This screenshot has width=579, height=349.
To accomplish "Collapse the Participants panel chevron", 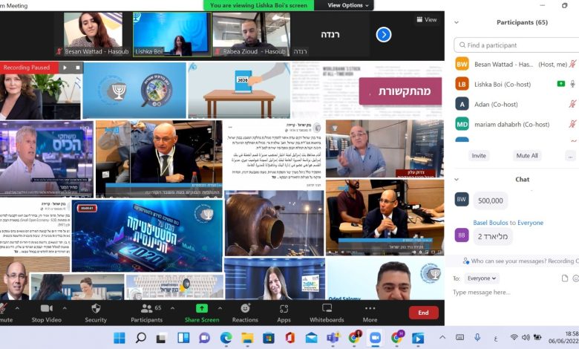I will click(457, 22).
